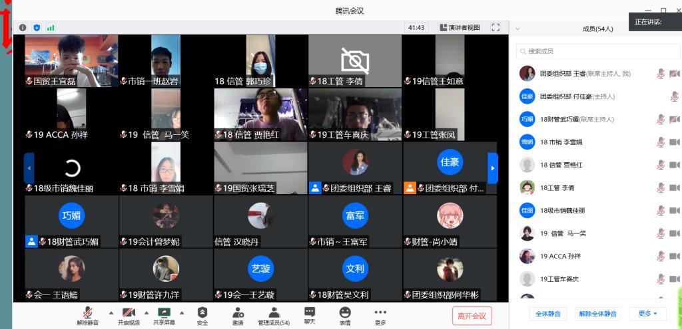This screenshot has width=682, height=329.
Task: Enter fullscreen mode with the expand icon
Action: pos(495,27)
